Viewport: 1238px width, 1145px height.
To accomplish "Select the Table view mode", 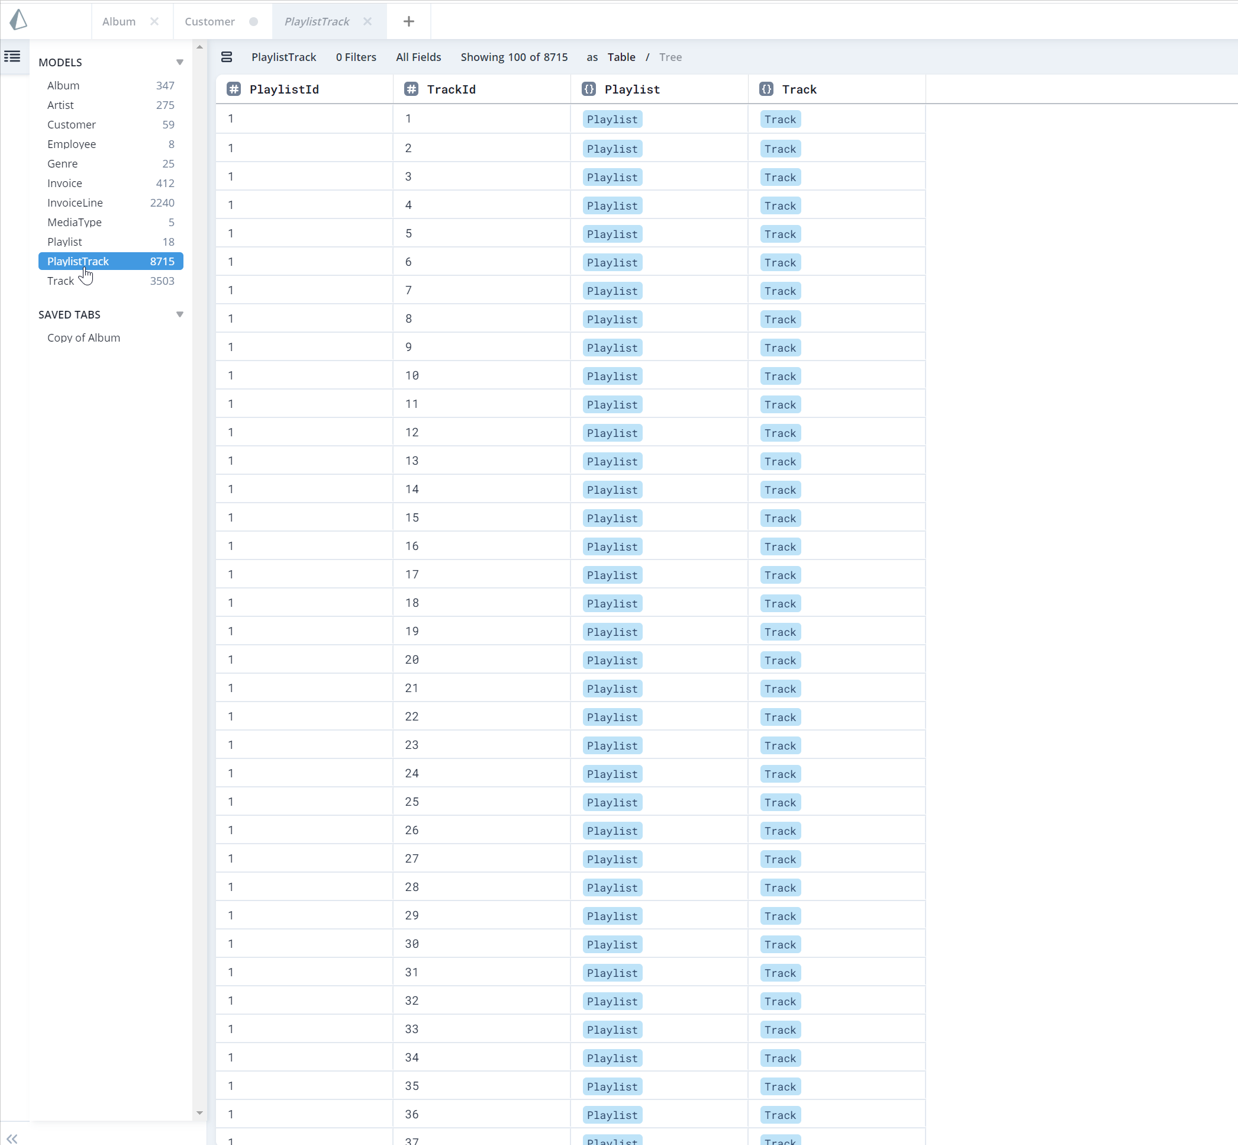I will click(x=621, y=57).
